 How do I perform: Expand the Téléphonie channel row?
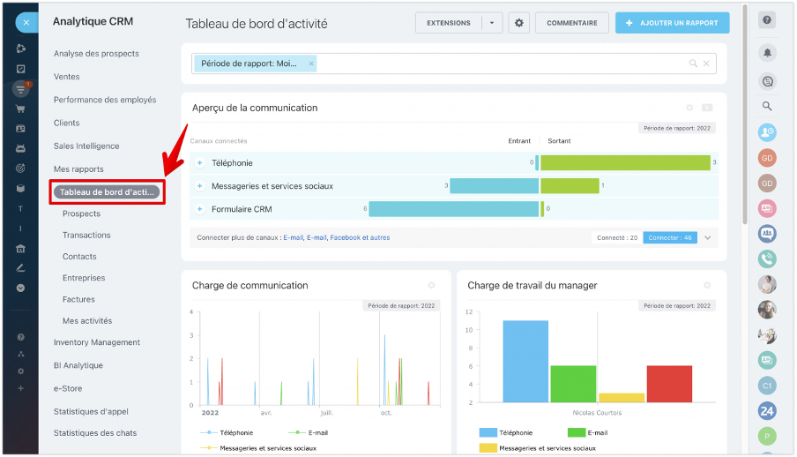199,163
